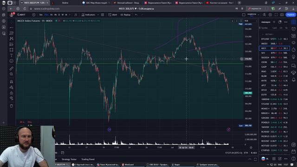Switch to D daily timeframe

tap(59, 15)
